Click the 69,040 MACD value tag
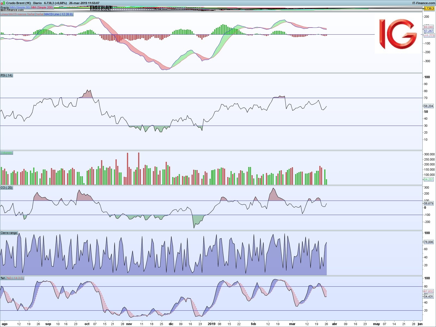The width and height of the screenshot is (436, 327). (x=429, y=27)
